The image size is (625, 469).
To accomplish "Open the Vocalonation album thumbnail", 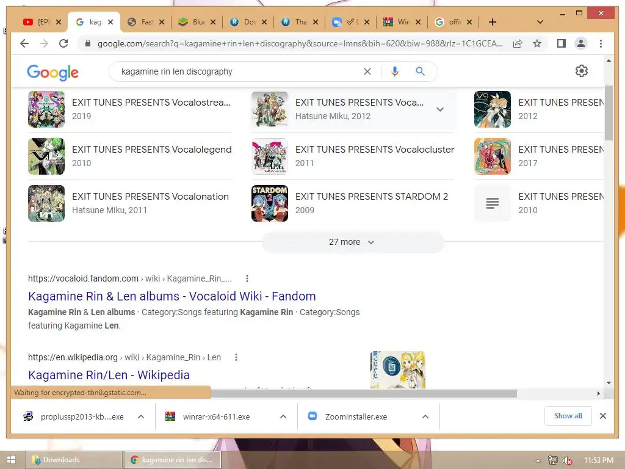I will tap(46, 203).
